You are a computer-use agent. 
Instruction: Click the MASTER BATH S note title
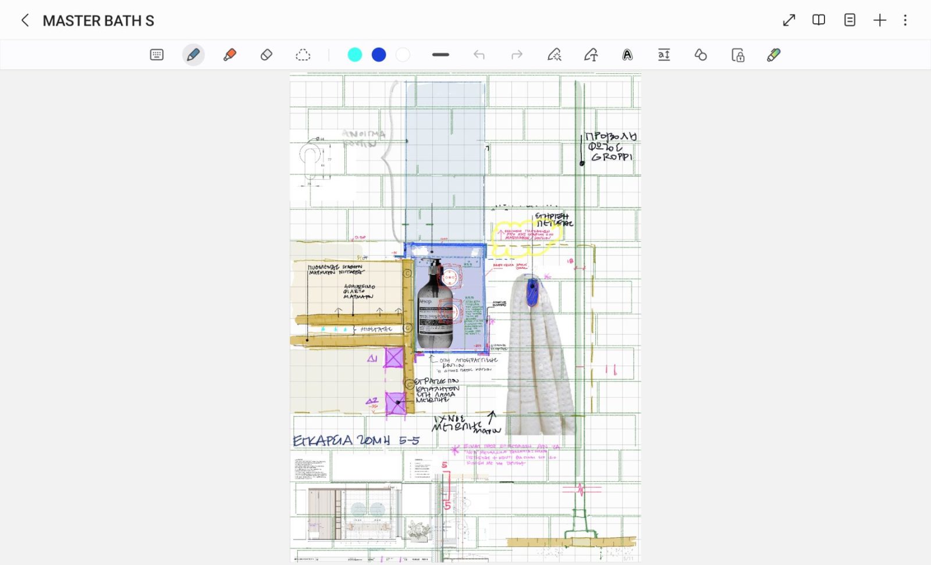tap(98, 21)
